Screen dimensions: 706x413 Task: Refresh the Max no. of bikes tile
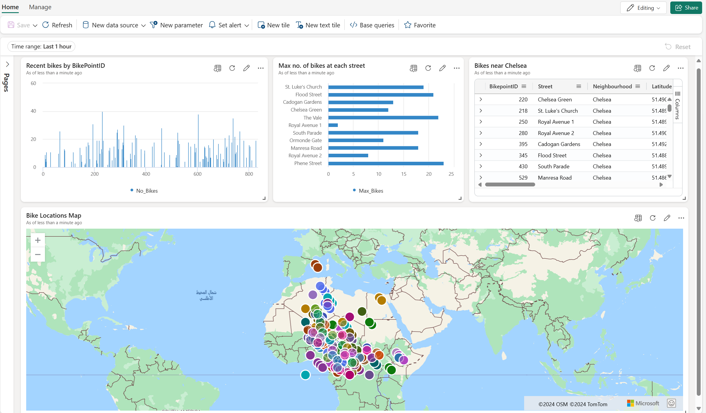tap(428, 68)
